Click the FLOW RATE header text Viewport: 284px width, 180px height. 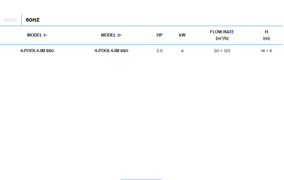pos(222,32)
